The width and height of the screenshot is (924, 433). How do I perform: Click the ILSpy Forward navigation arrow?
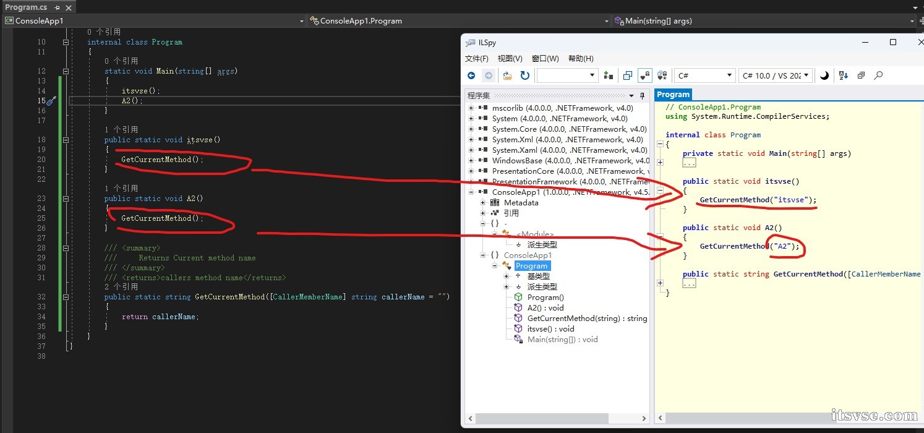coord(489,75)
